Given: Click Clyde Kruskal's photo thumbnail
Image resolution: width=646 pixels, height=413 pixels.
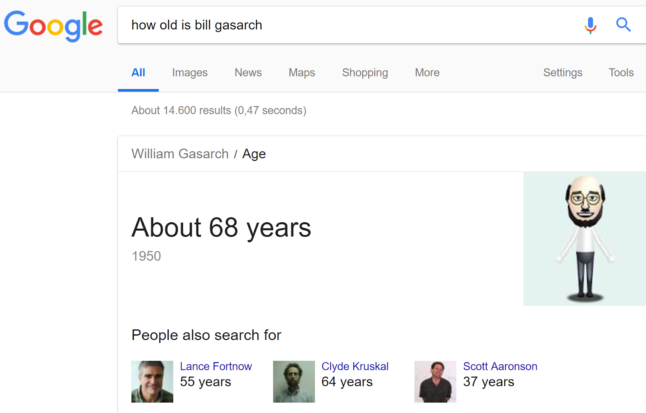Looking at the screenshot, I should click(x=294, y=382).
